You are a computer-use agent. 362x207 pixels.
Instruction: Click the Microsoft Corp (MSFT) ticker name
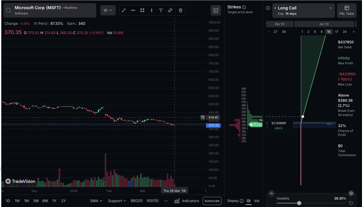pyautogui.click(x=38, y=8)
